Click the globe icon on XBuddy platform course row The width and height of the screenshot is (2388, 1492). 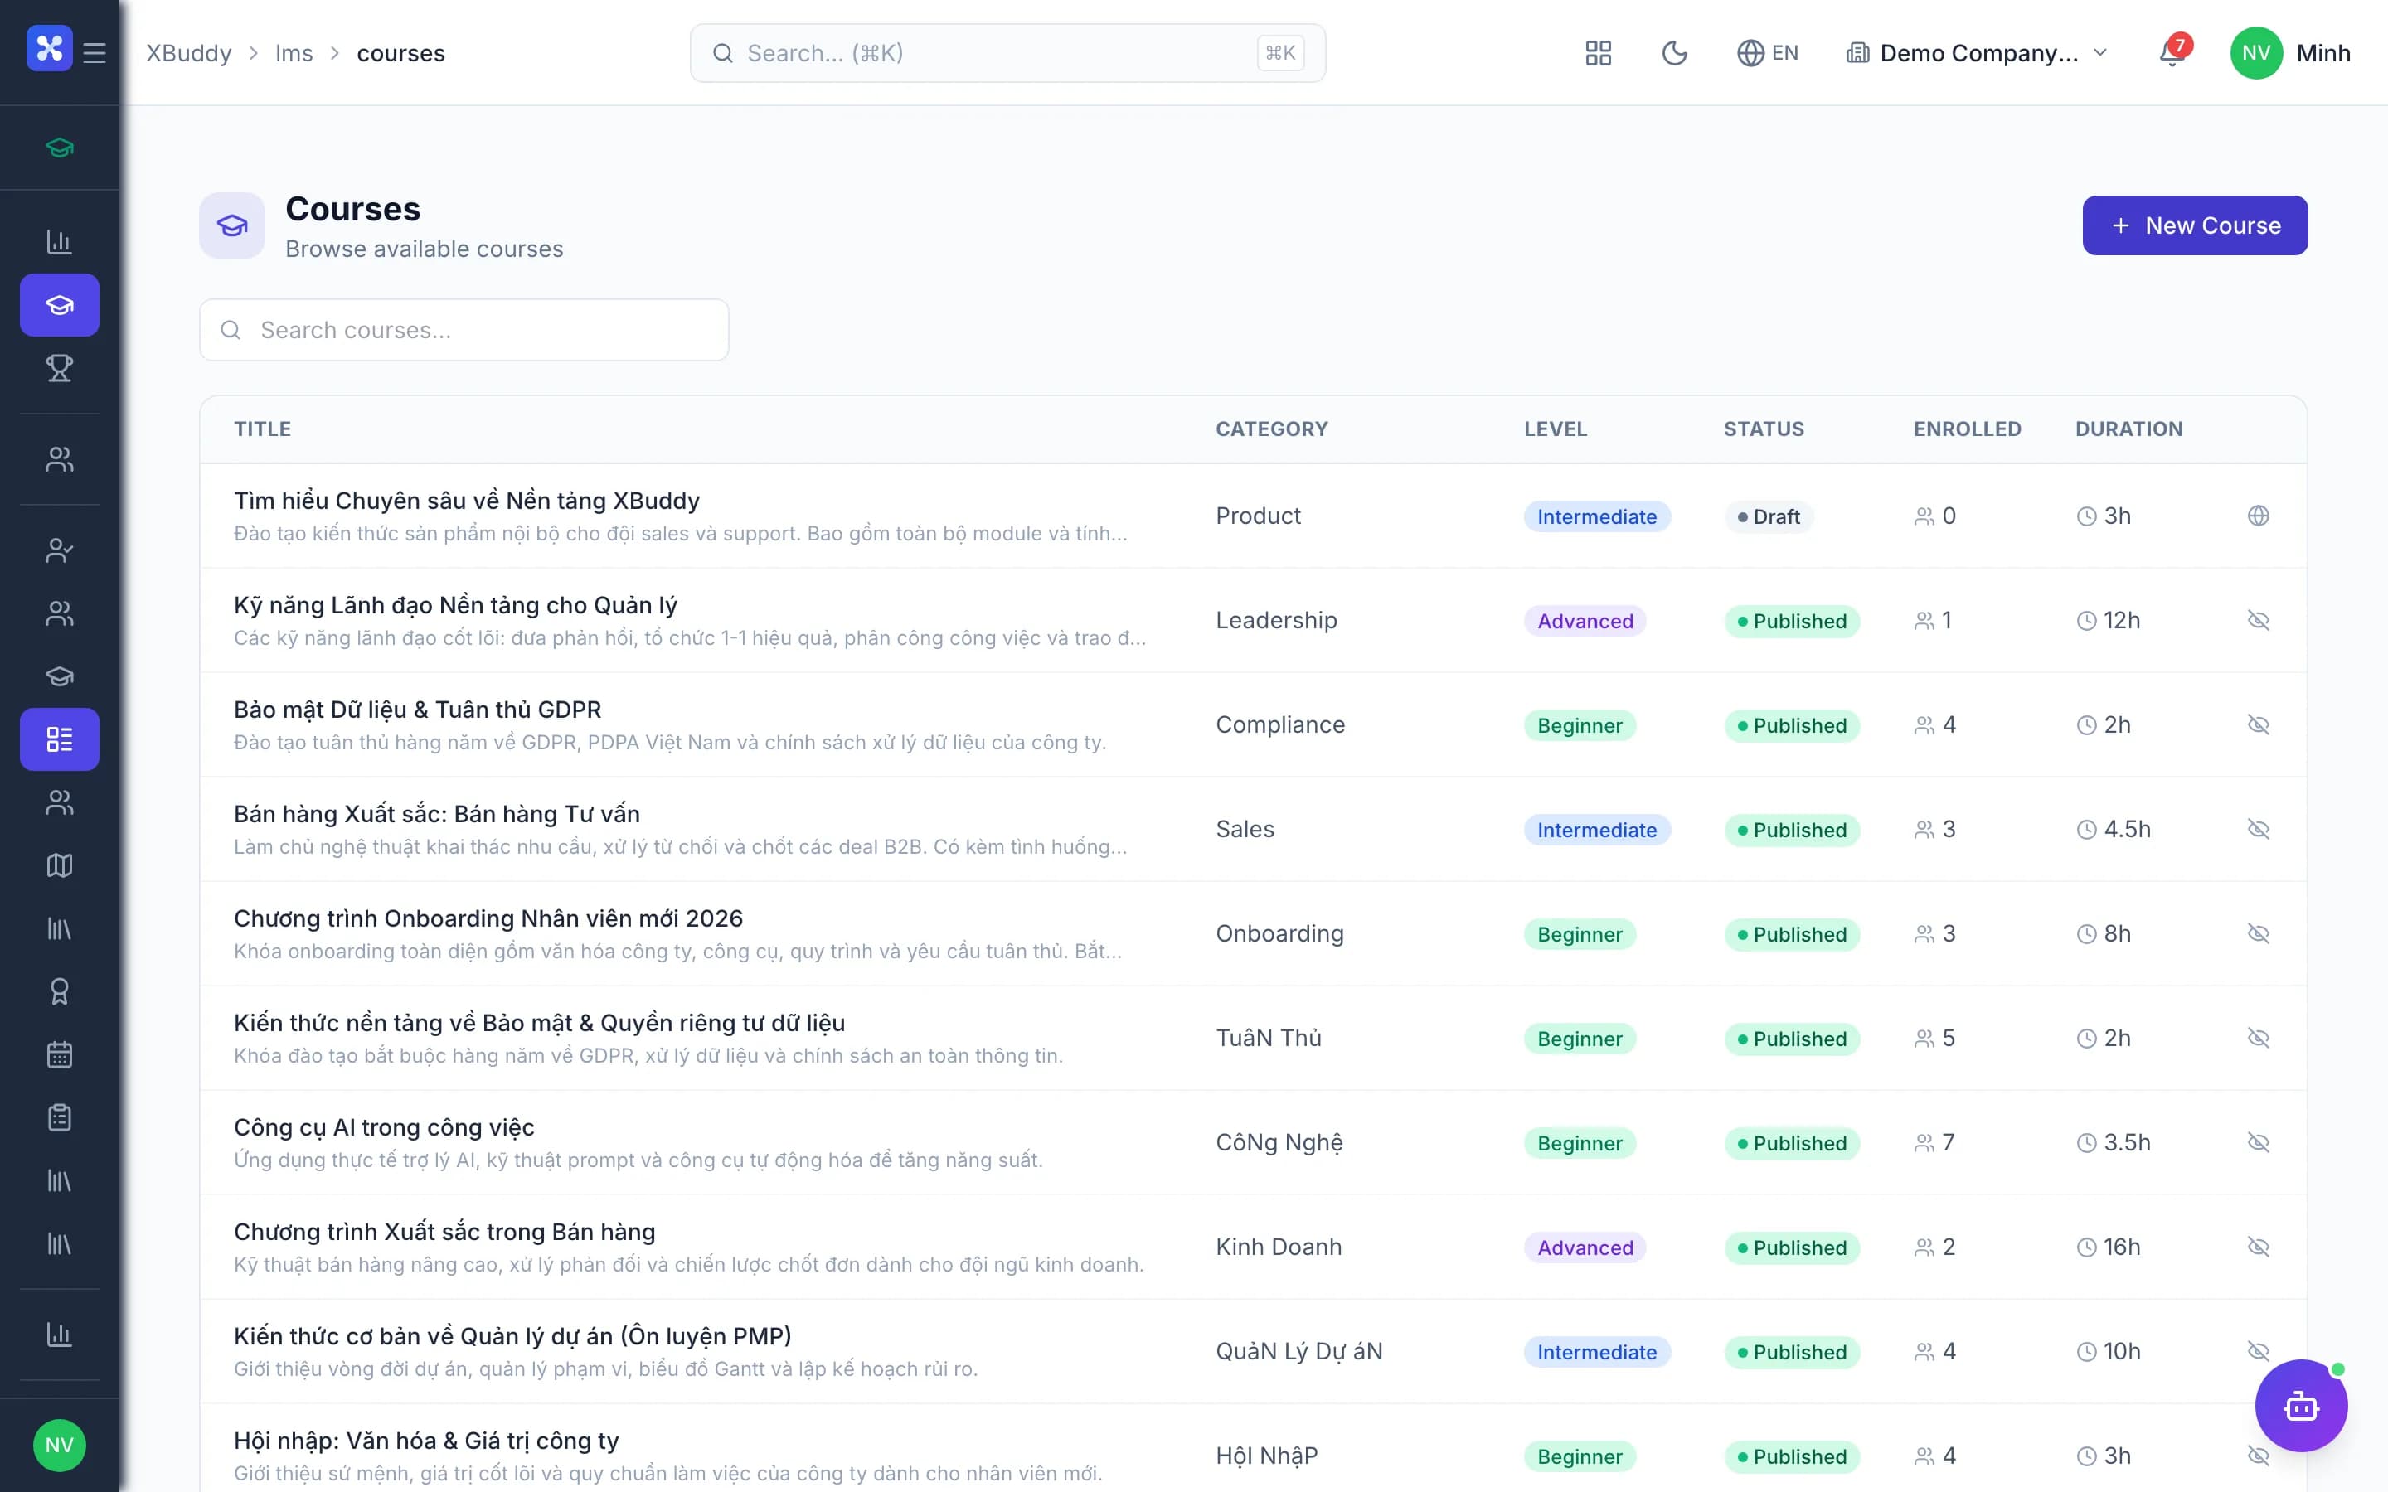pos(2258,516)
